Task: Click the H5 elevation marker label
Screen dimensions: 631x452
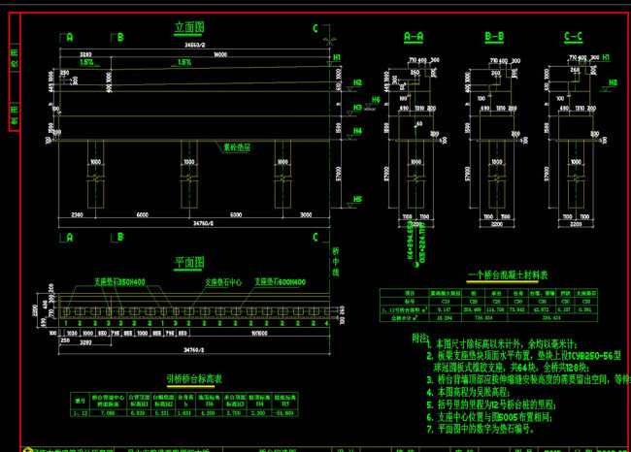Action: point(357,199)
